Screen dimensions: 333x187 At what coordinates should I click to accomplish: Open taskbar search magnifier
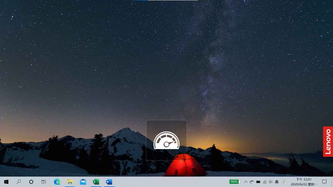(19, 182)
